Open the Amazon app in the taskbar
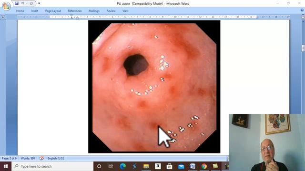The width and height of the screenshot is (305, 171). tap(158, 166)
